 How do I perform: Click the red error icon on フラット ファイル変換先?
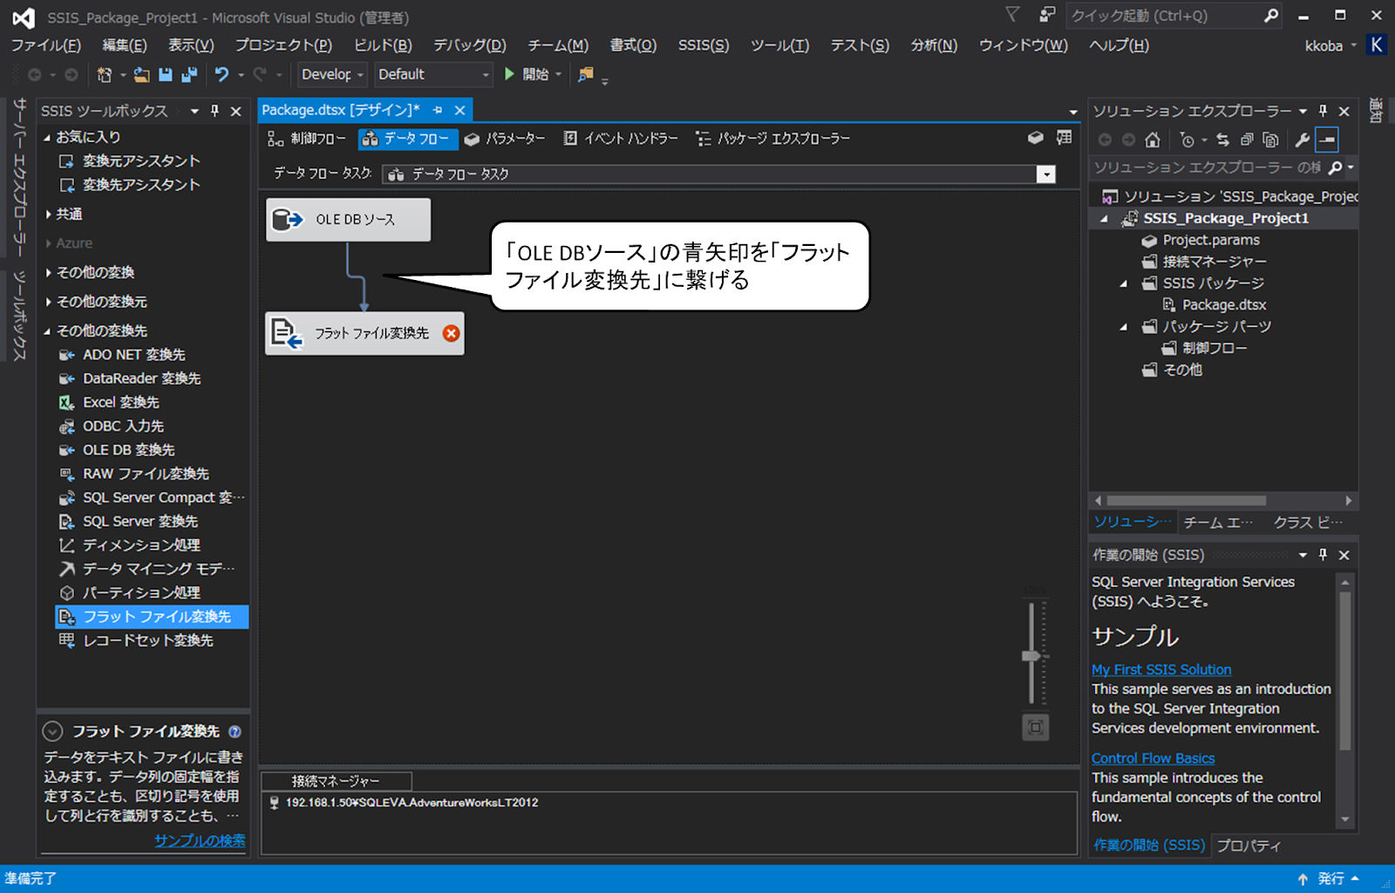click(x=451, y=333)
